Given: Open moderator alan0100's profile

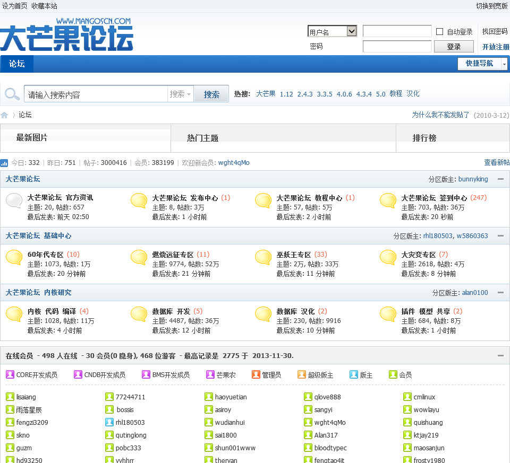Looking at the screenshot, I should click(475, 293).
